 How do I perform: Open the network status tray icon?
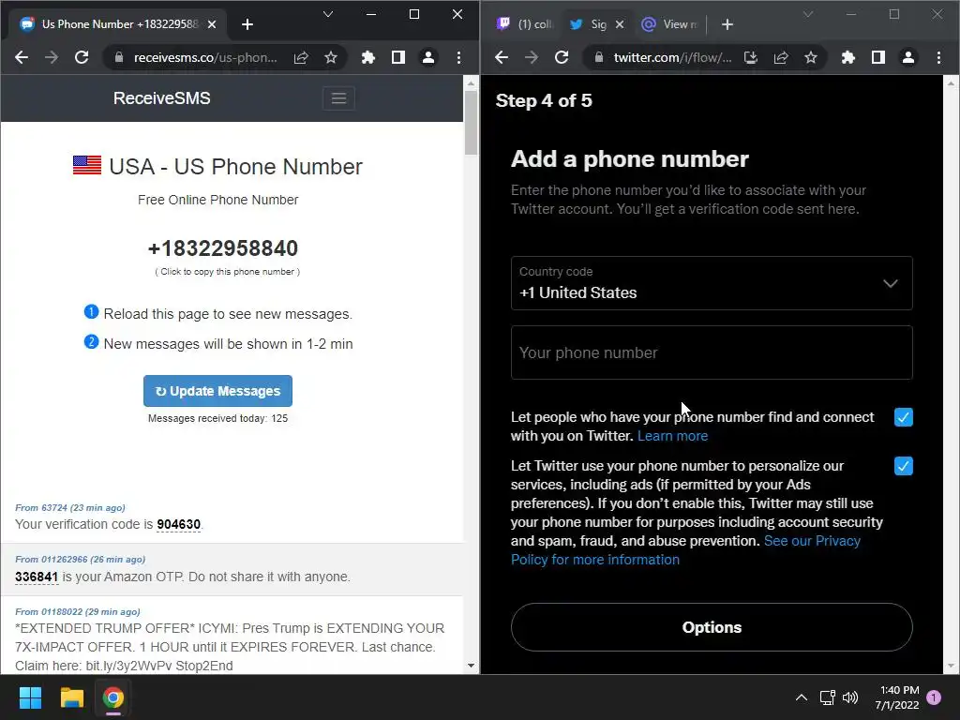827,697
